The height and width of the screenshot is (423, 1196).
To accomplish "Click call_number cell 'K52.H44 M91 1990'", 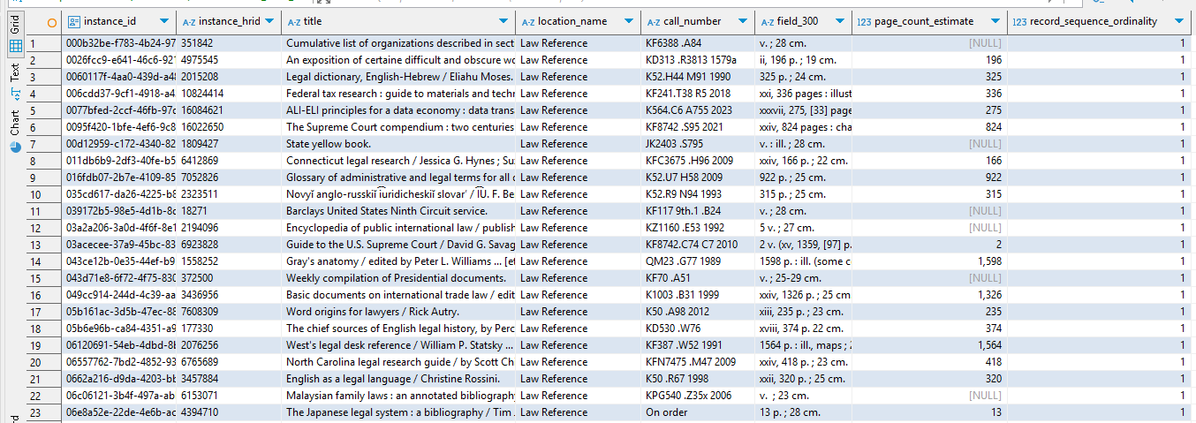I will [x=698, y=77].
